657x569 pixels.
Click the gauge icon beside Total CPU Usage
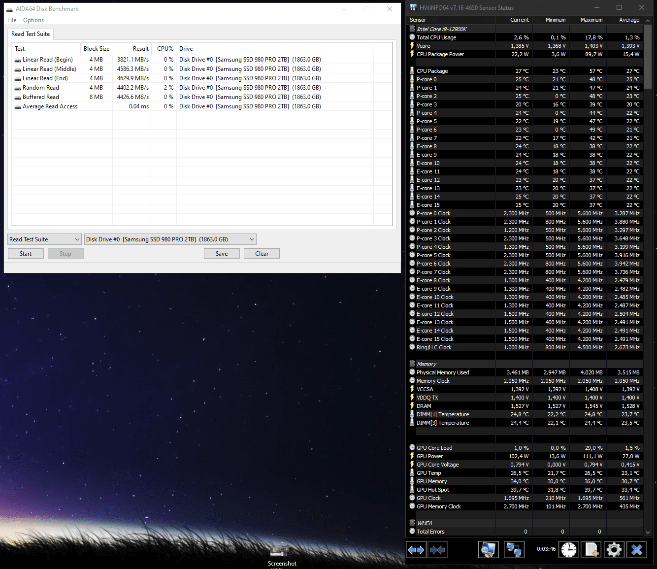click(412, 37)
